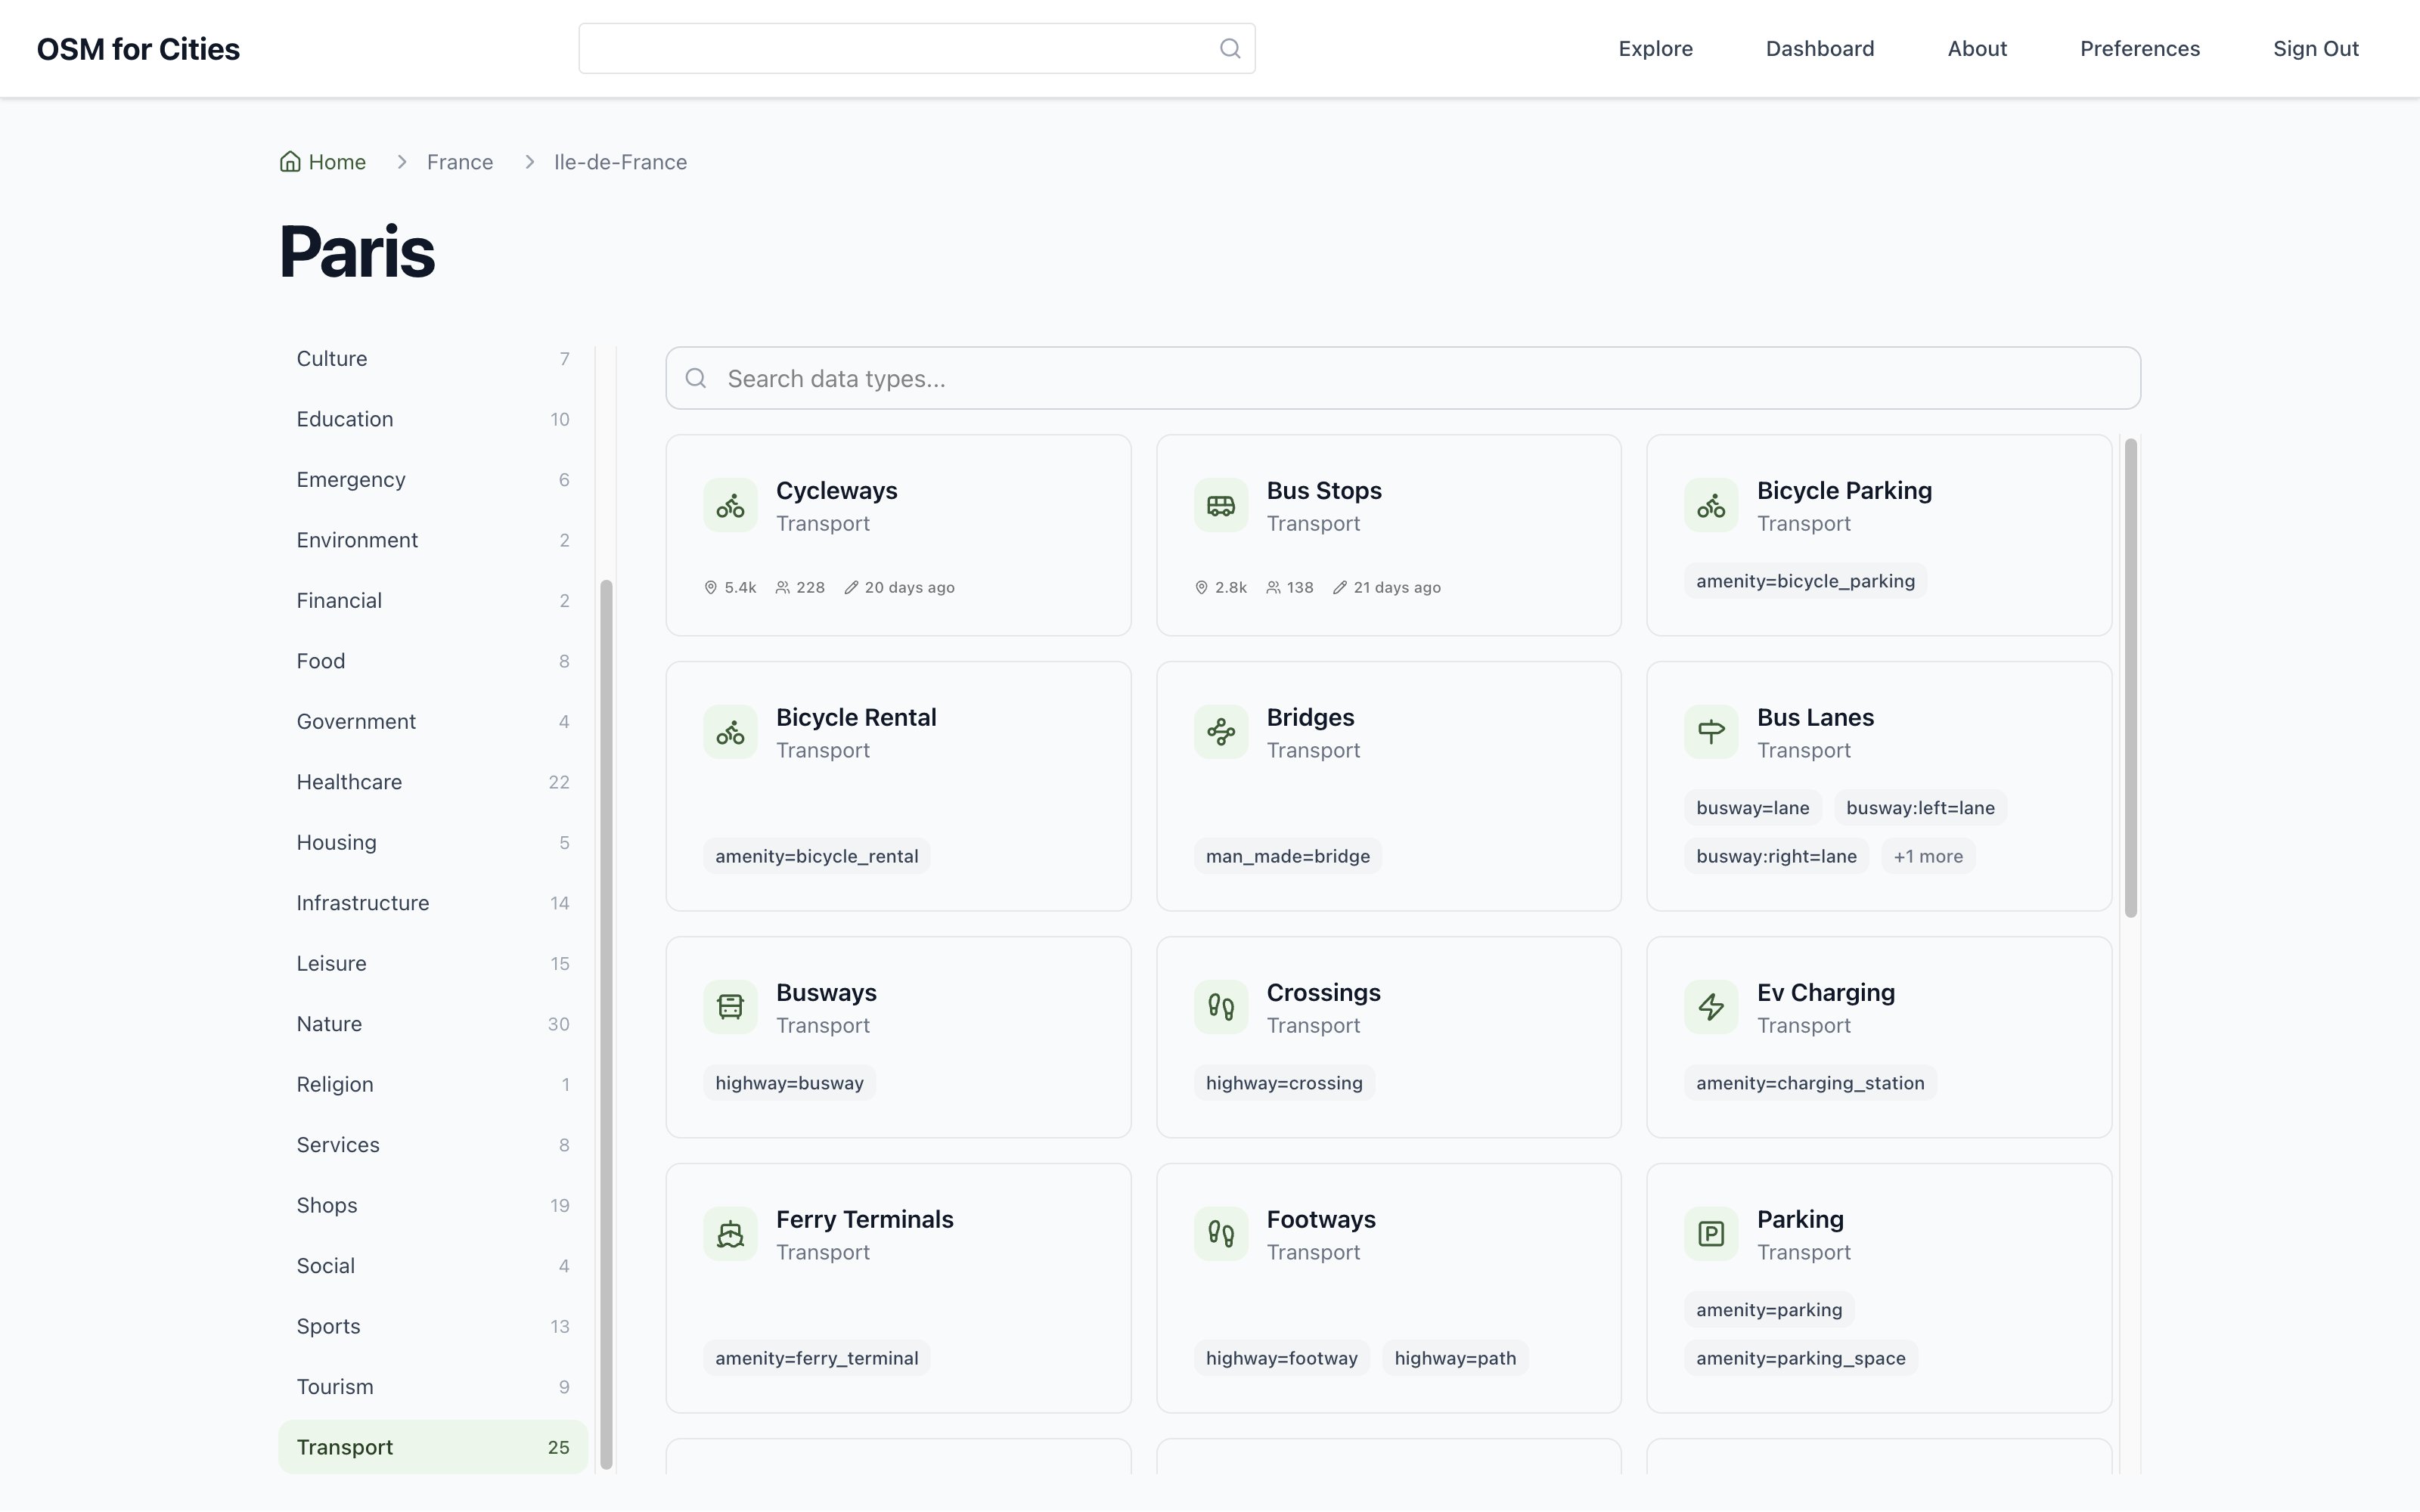Click the Sign Out link
The image size is (2420, 1512).
coord(2316,48)
